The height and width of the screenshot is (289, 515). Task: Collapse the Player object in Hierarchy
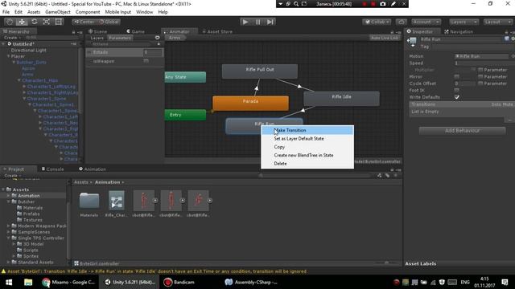(x=9, y=56)
